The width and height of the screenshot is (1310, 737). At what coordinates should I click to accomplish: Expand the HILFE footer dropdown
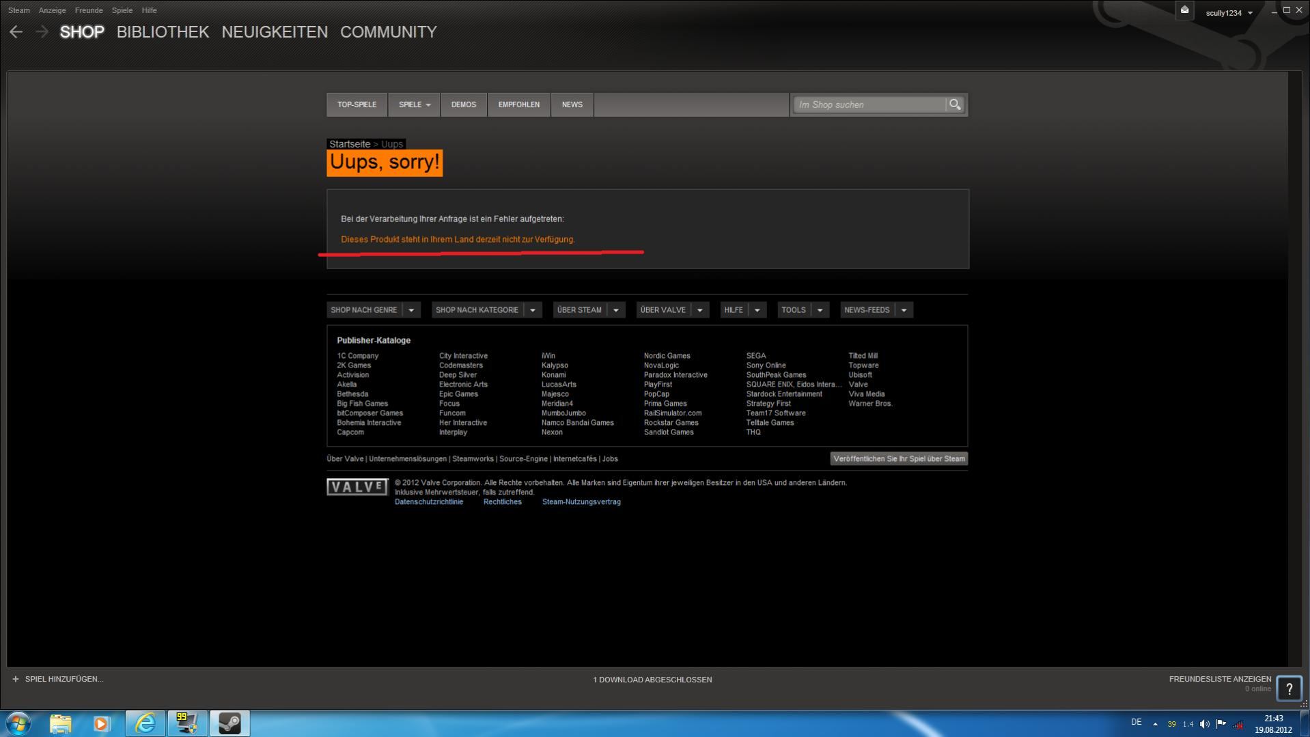pyautogui.click(x=757, y=310)
